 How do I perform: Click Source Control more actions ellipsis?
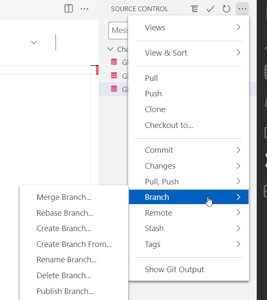[x=243, y=9]
